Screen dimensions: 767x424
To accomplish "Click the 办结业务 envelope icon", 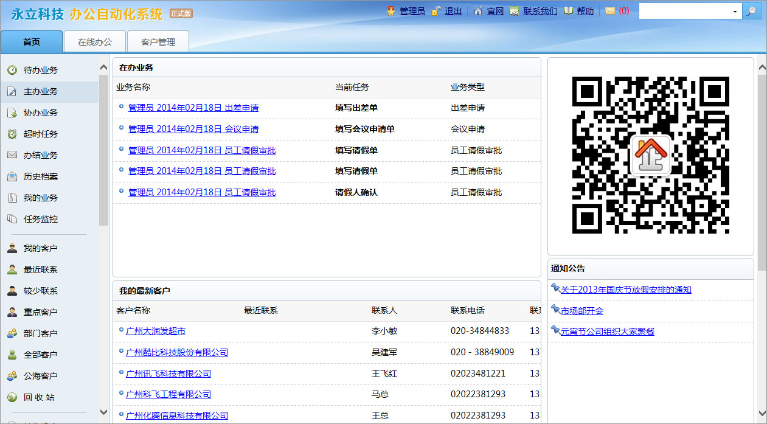I will click(x=12, y=155).
